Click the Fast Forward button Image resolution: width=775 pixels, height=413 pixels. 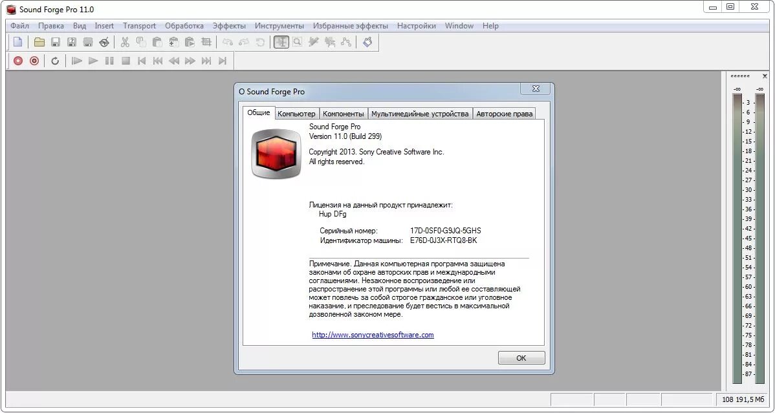click(190, 61)
